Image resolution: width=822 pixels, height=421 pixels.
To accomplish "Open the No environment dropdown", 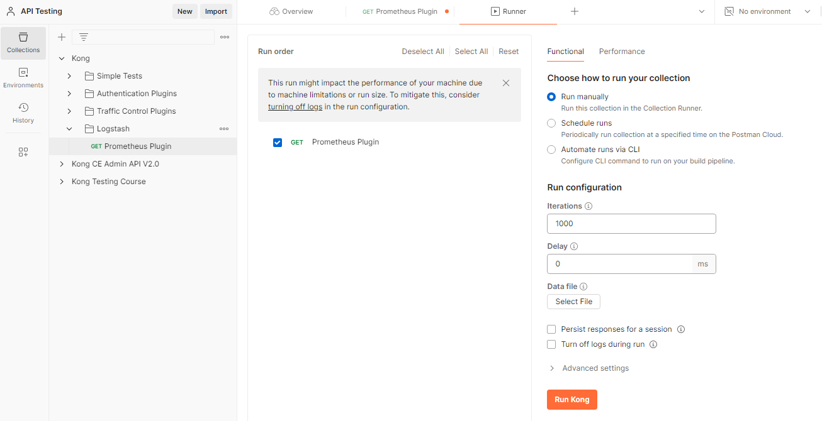I will 768,11.
